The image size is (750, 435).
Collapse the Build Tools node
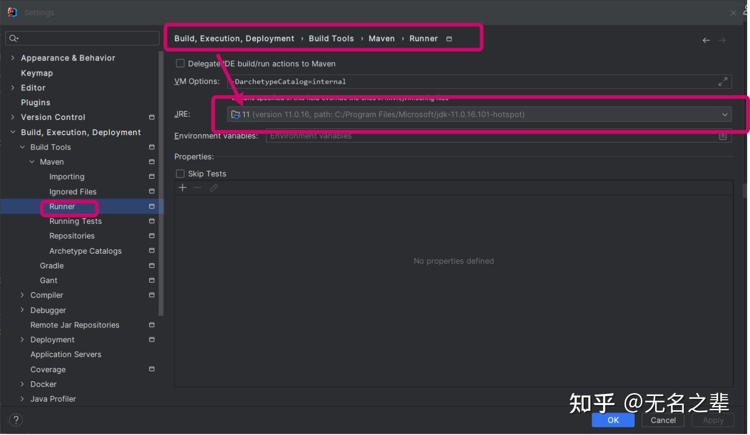[22, 148]
